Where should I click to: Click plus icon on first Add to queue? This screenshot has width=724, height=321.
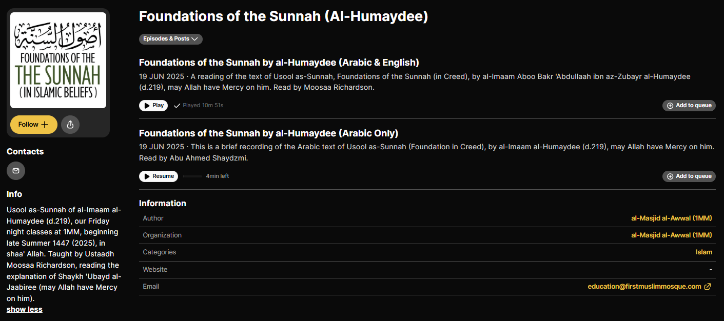coord(670,106)
